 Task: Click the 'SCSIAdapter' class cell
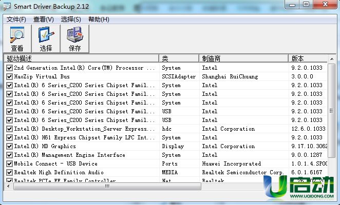179,76
